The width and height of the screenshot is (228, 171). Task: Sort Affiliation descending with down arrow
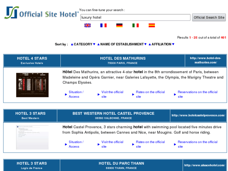coord(173,44)
